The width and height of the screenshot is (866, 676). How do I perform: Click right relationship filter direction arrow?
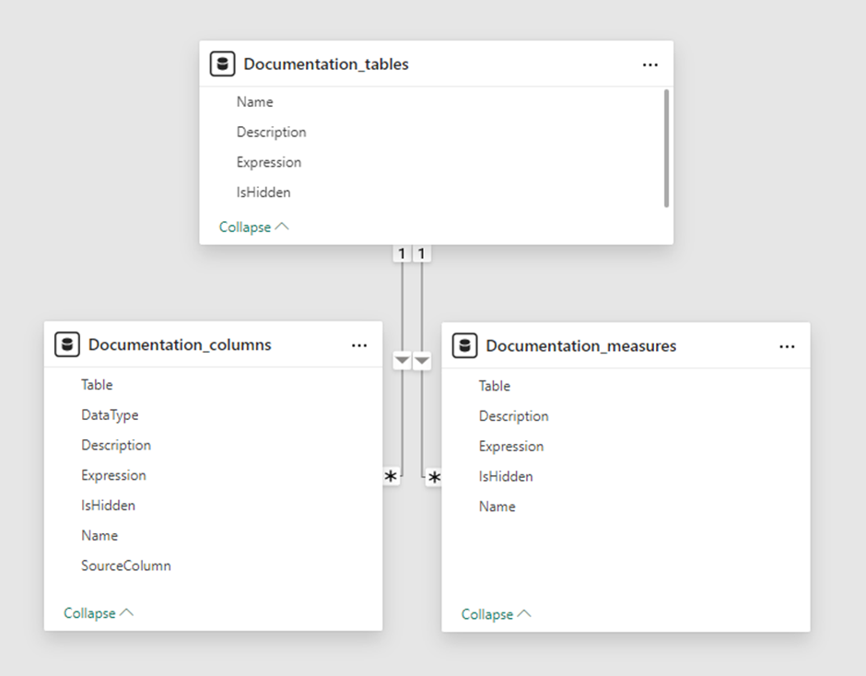click(422, 361)
